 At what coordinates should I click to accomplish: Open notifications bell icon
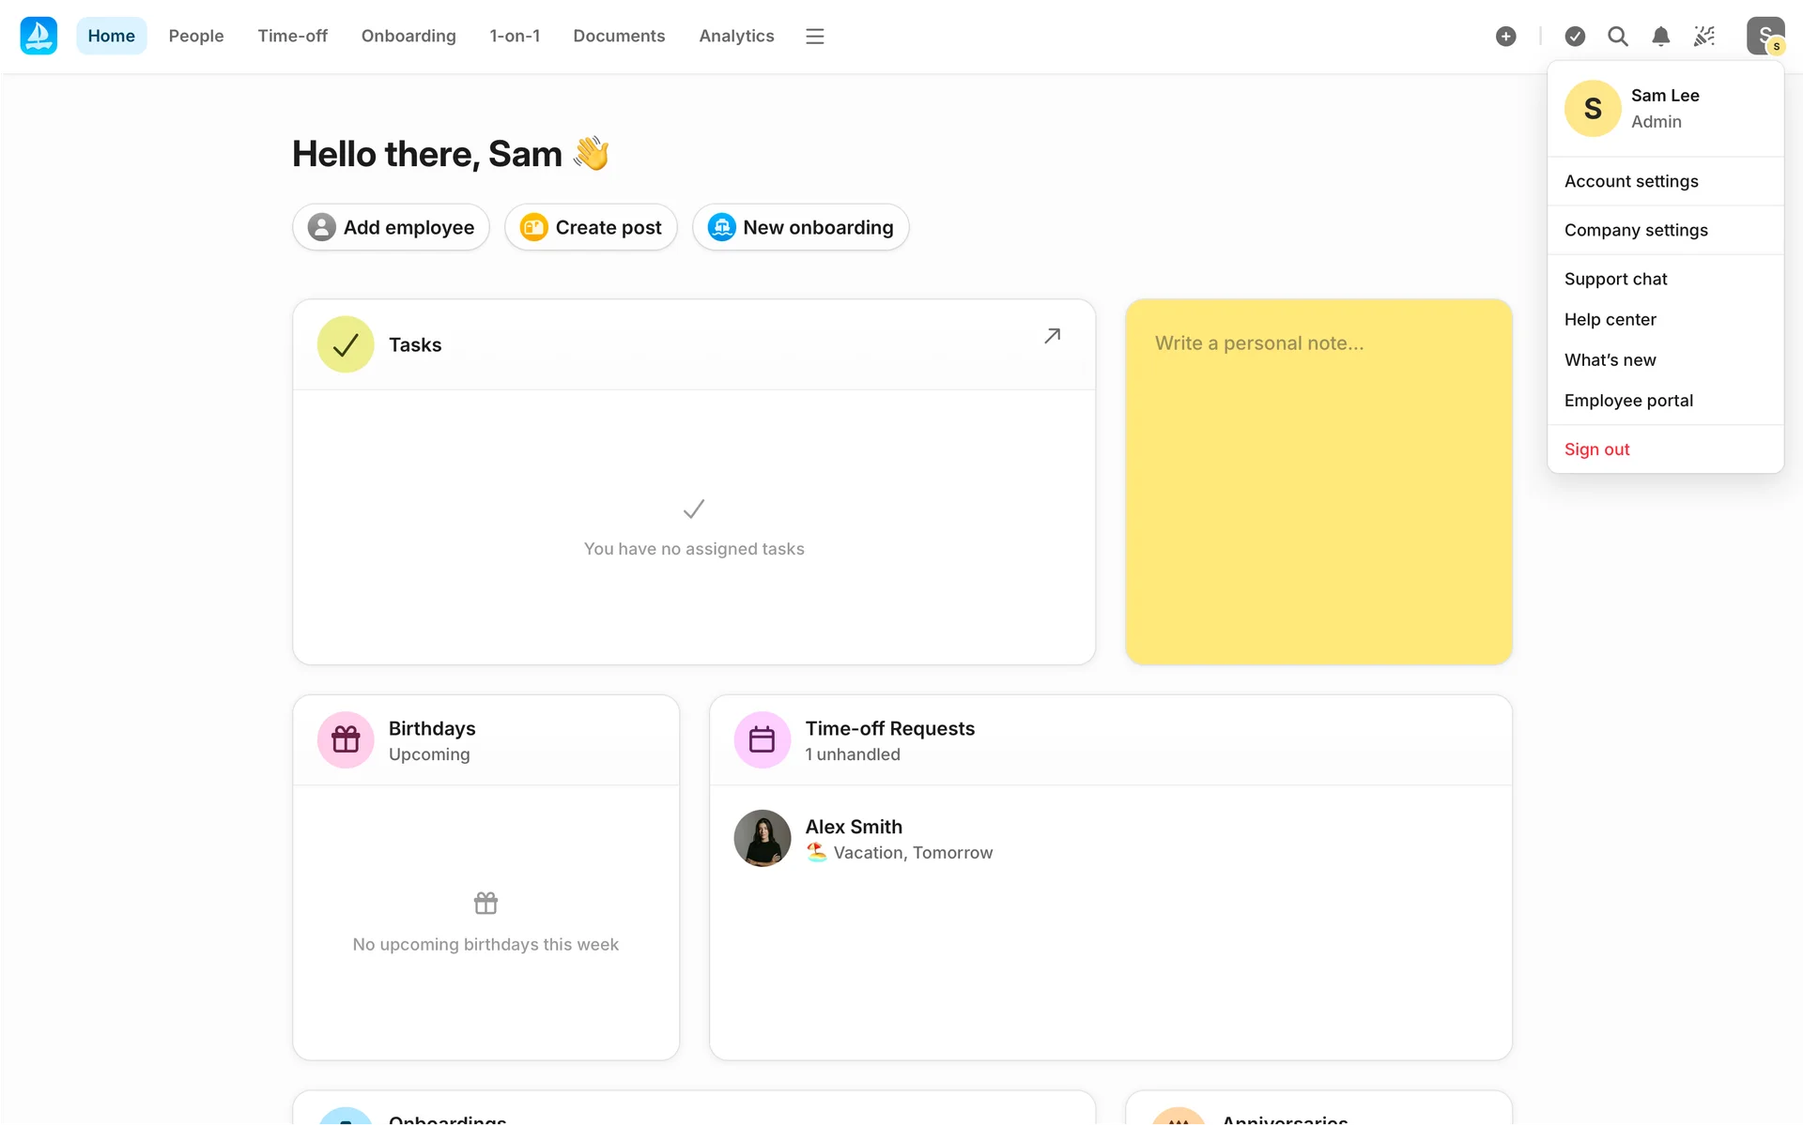1660,36
